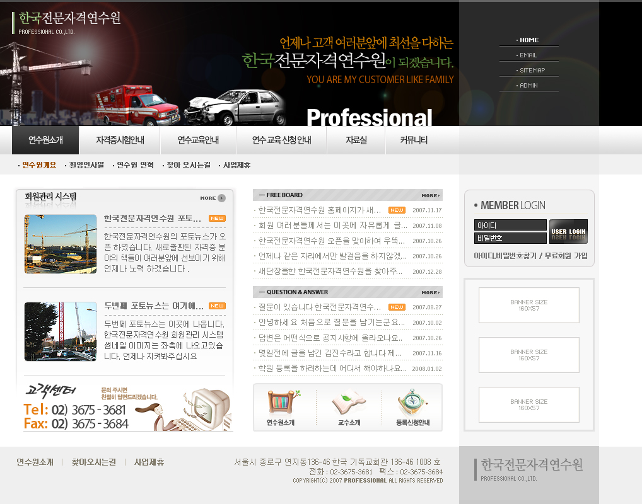Click the MORE arrow icon in 회원관리 시스템
Viewport: 642px width, 504px height.
(x=221, y=198)
